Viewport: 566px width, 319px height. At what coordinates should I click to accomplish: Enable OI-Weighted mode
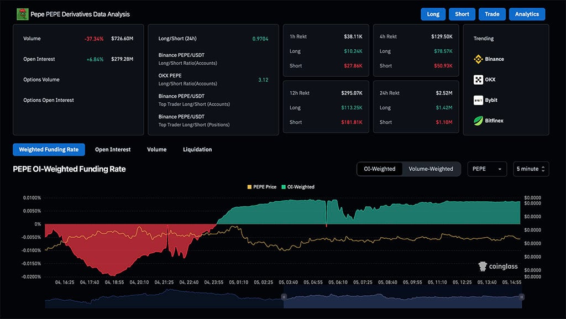click(380, 169)
